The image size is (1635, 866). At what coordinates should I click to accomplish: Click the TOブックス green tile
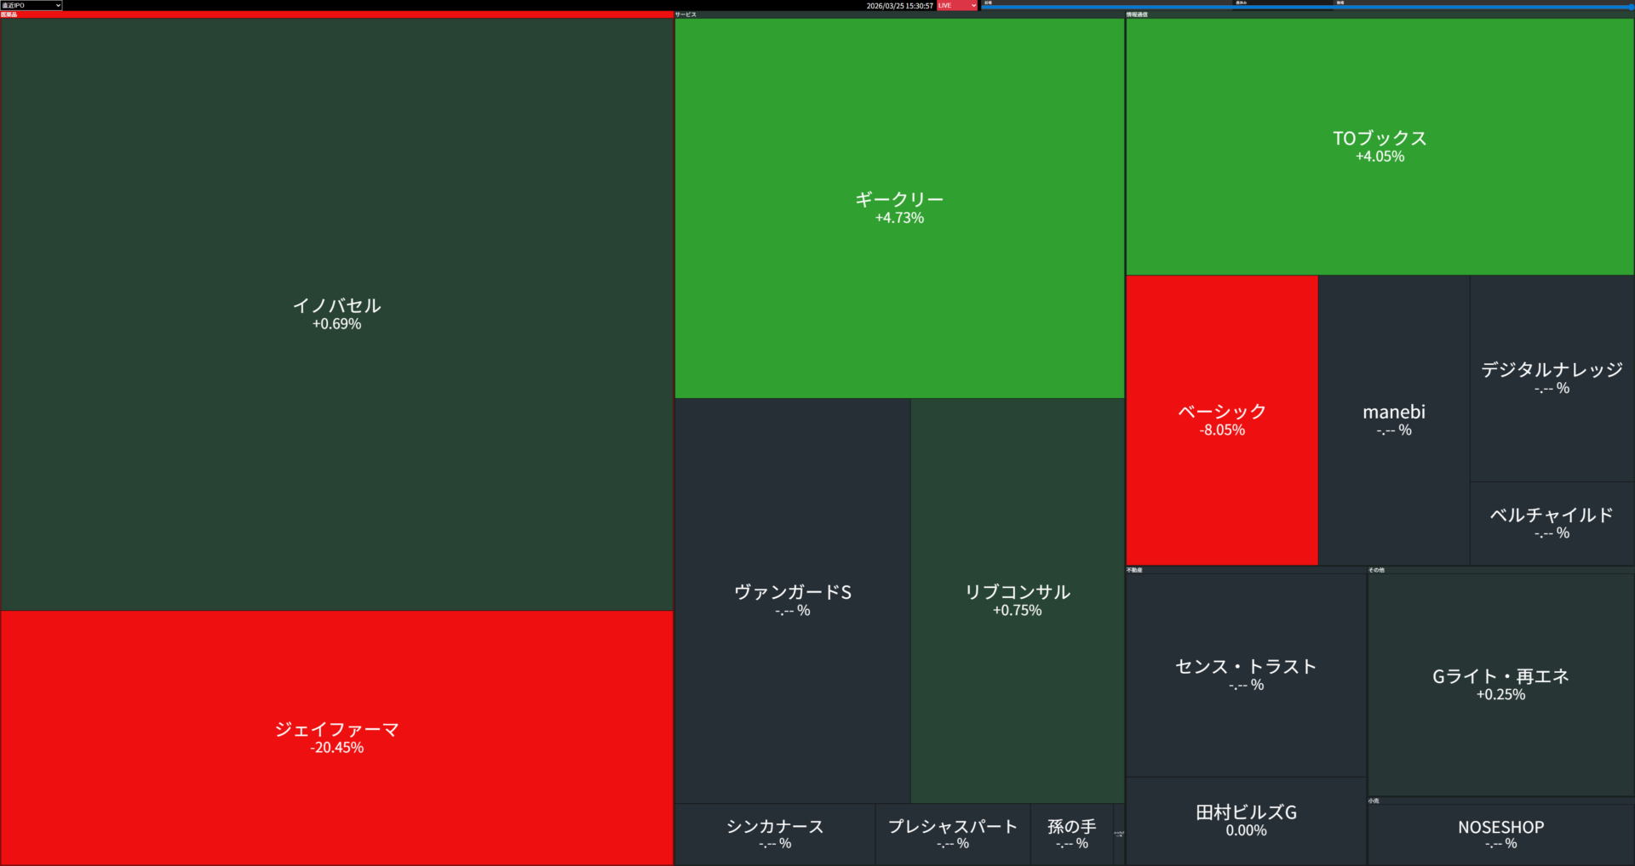click(x=1380, y=146)
